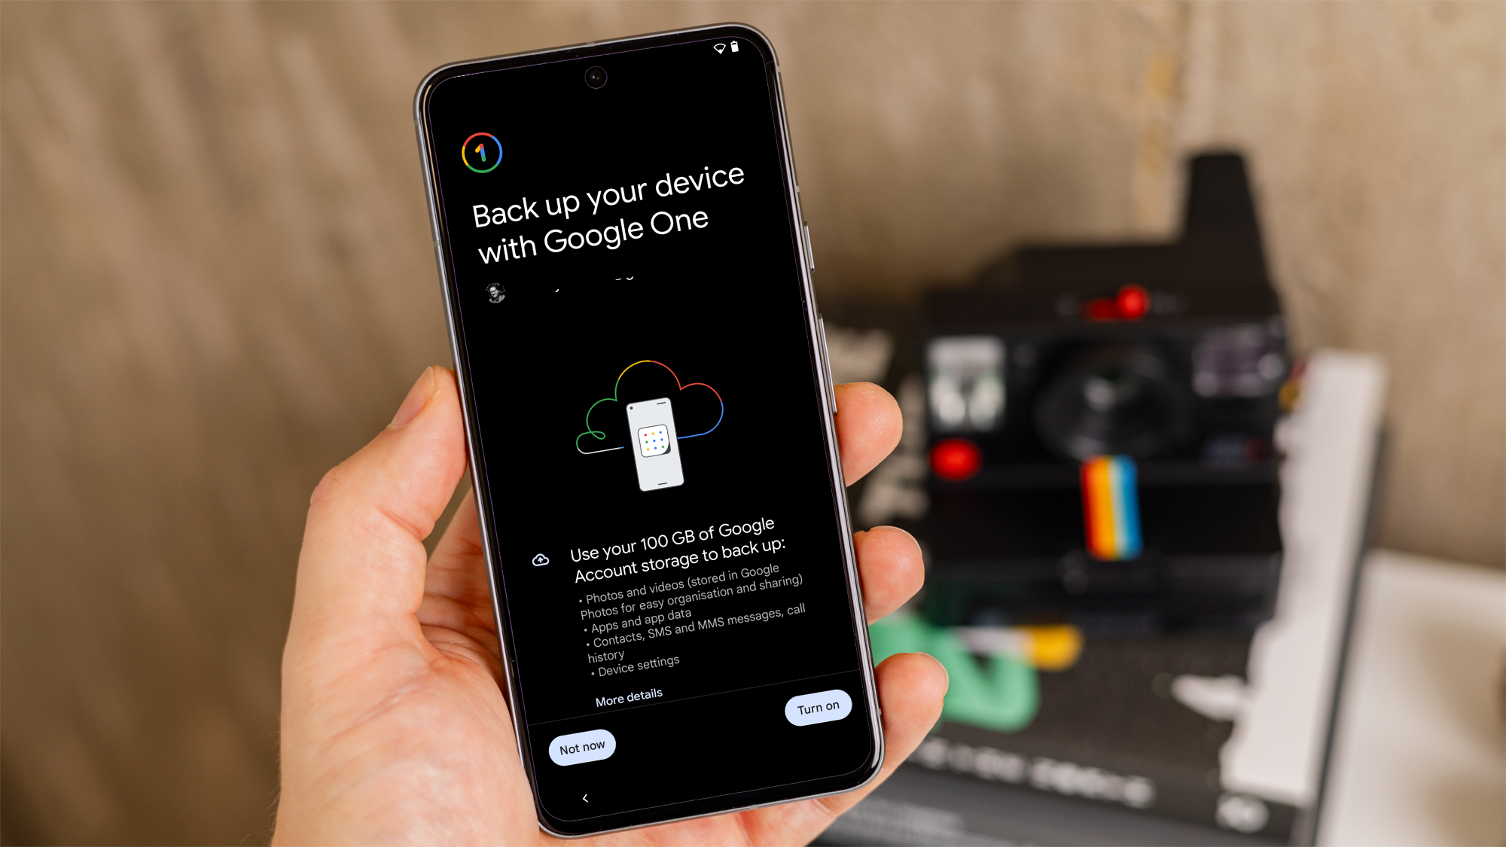Enable contacts and SMS backup option
This screenshot has height=847, width=1506.
[x=817, y=708]
